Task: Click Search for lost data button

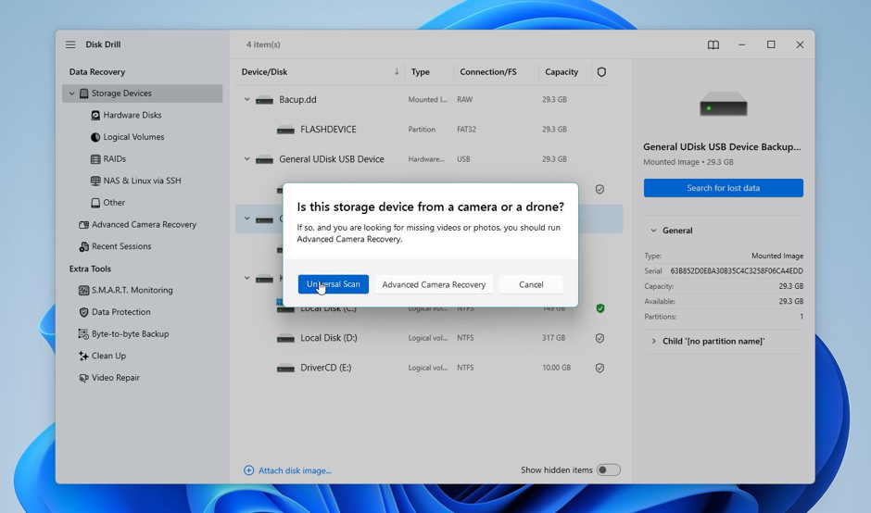Action: [724, 188]
